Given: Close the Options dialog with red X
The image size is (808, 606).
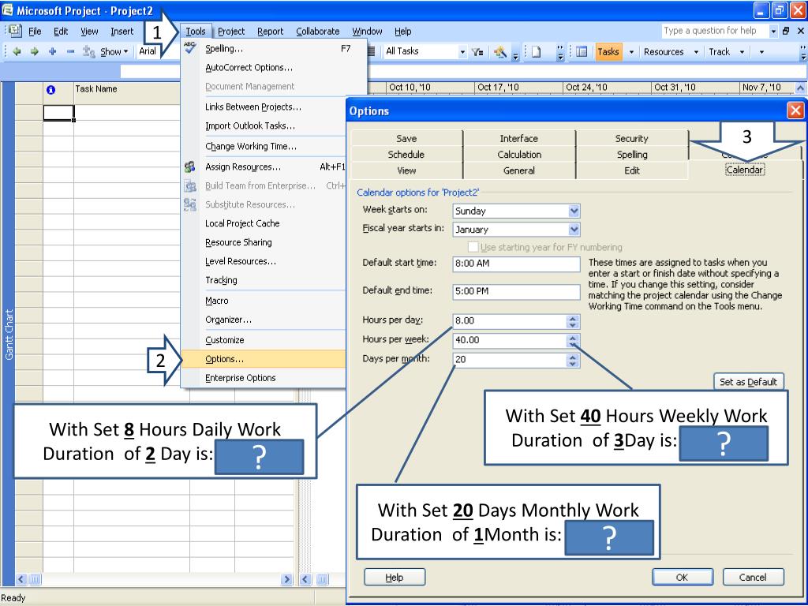Looking at the screenshot, I should 795,110.
